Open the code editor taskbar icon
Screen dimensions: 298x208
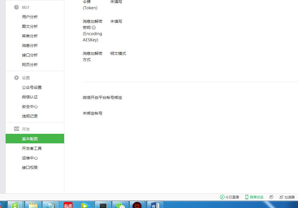tap(103, 205)
